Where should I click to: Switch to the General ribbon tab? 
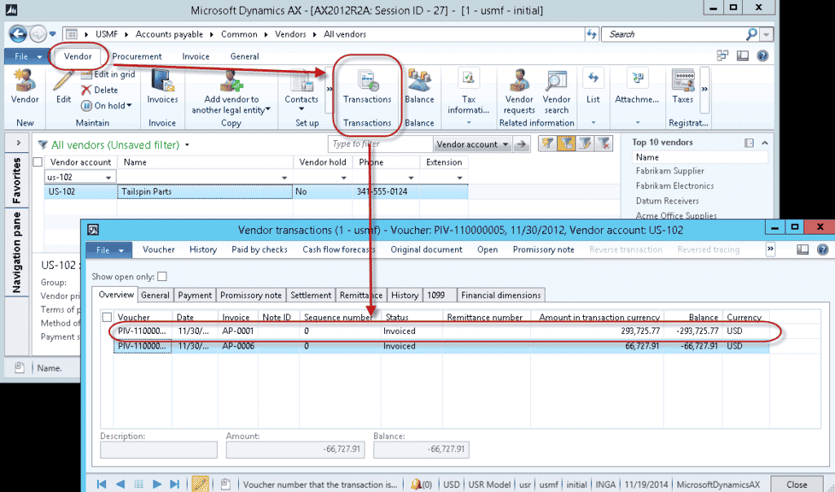click(245, 56)
